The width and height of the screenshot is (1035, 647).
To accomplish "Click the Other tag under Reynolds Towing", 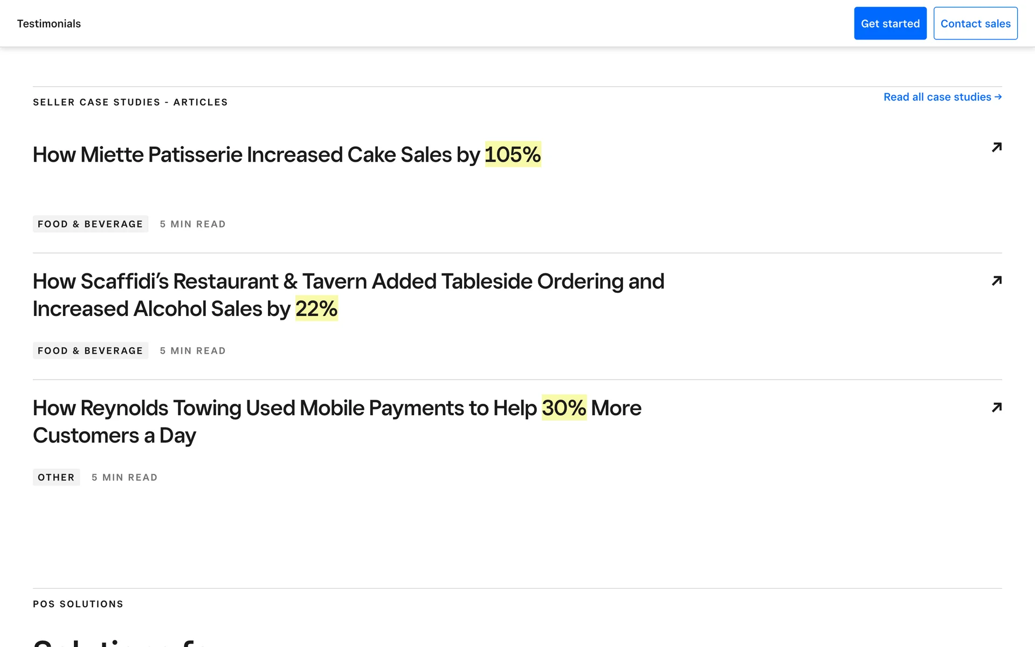I will tap(56, 478).
